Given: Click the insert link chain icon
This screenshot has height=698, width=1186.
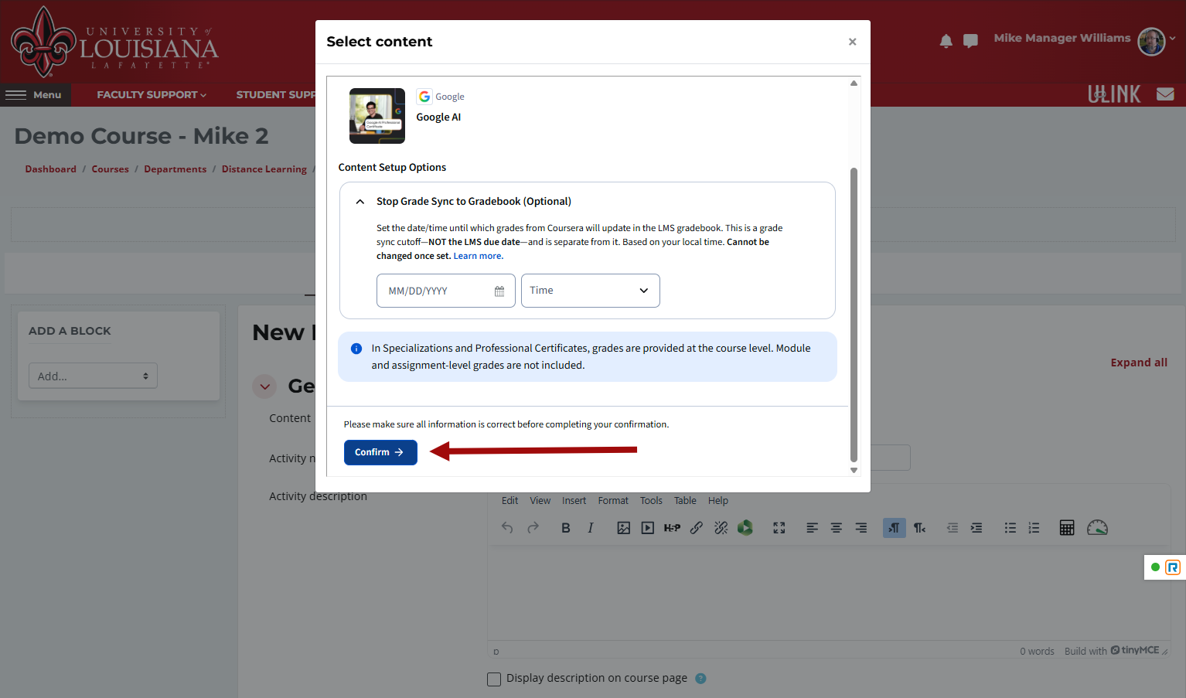Looking at the screenshot, I should coord(697,528).
